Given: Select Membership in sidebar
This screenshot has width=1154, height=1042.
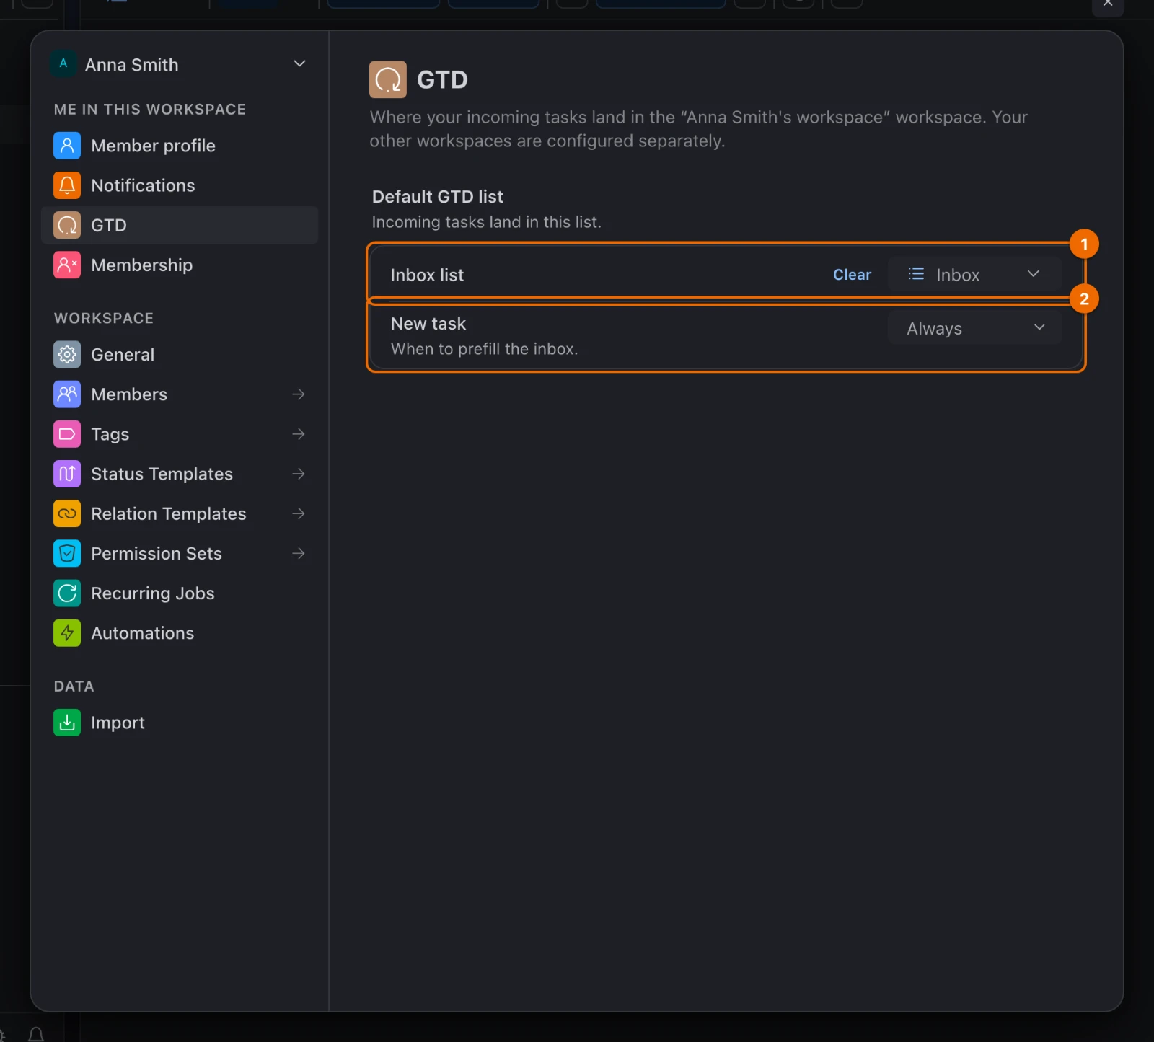Looking at the screenshot, I should 180,265.
